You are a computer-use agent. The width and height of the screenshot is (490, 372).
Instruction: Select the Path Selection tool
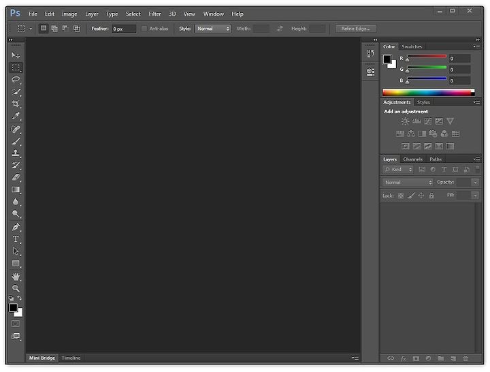[16, 251]
